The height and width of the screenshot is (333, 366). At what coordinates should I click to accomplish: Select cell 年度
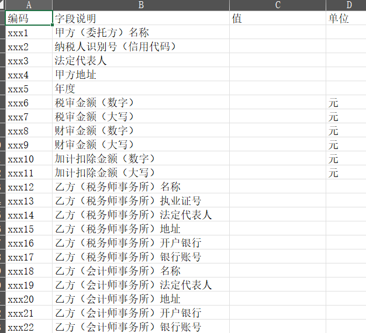point(141,88)
